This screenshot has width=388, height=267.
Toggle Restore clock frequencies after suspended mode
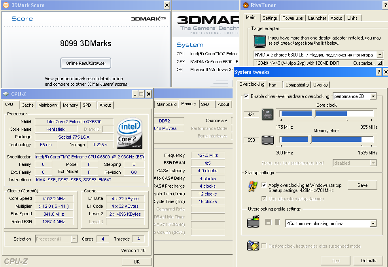[264, 246]
